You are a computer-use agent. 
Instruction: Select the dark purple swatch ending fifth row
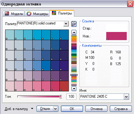click(64, 76)
